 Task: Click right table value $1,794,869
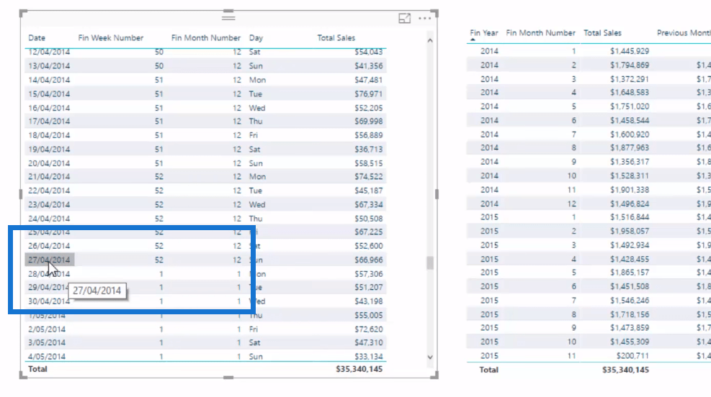click(x=630, y=65)
